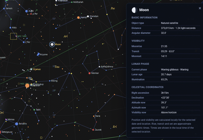This screenshot has width=203, height=140.
Task: Click the Bellatrix star marker
Action: coord(17,124)
